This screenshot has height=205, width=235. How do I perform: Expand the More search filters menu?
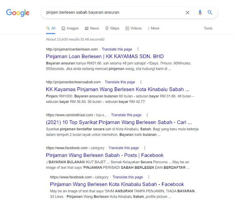click(x=154, y=28)
